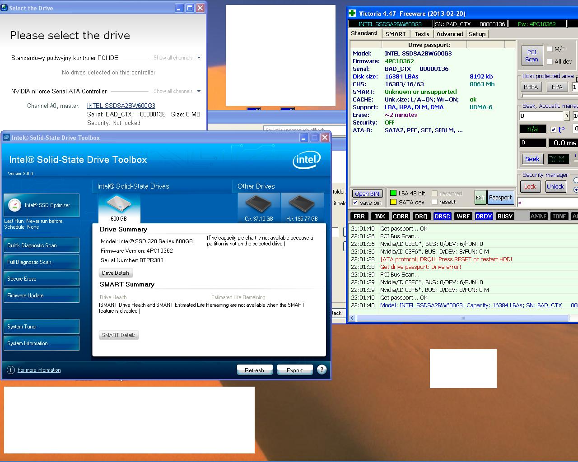Click the Refresh button in Intel Toolbox
578x462 pixels.
click(255, 370)
